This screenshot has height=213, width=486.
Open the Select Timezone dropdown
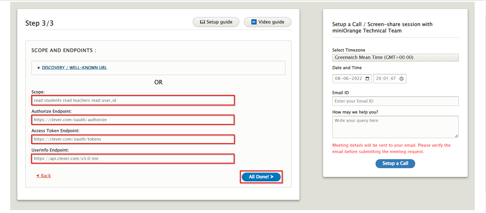(395, 58)
